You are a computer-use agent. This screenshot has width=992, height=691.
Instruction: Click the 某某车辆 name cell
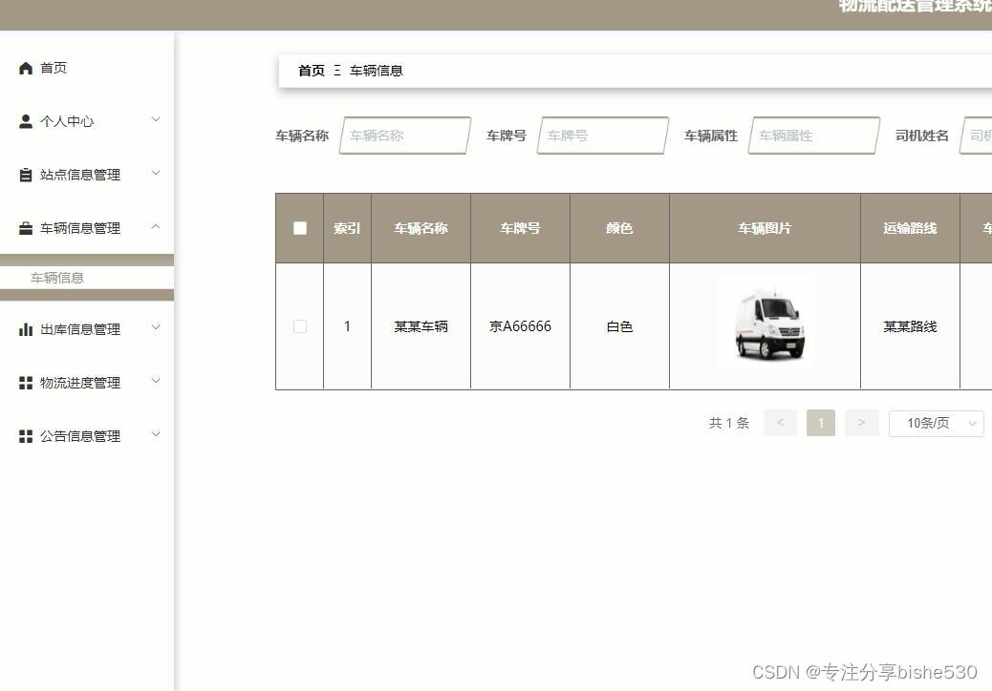coord(421,326)
